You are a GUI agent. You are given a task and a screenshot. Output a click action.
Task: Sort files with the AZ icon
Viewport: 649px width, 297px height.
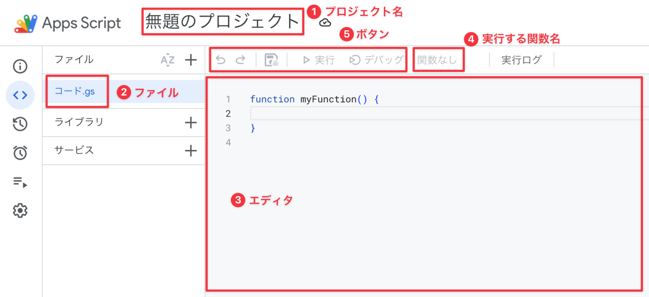(x=167, y=60)
